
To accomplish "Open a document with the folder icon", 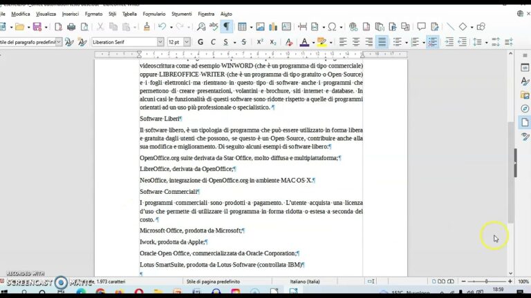I will (19, 27).
